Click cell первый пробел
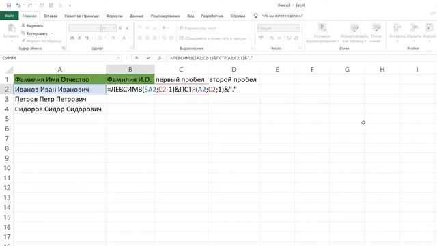Viewport: 437px width, 246px height. coord(181,79)
